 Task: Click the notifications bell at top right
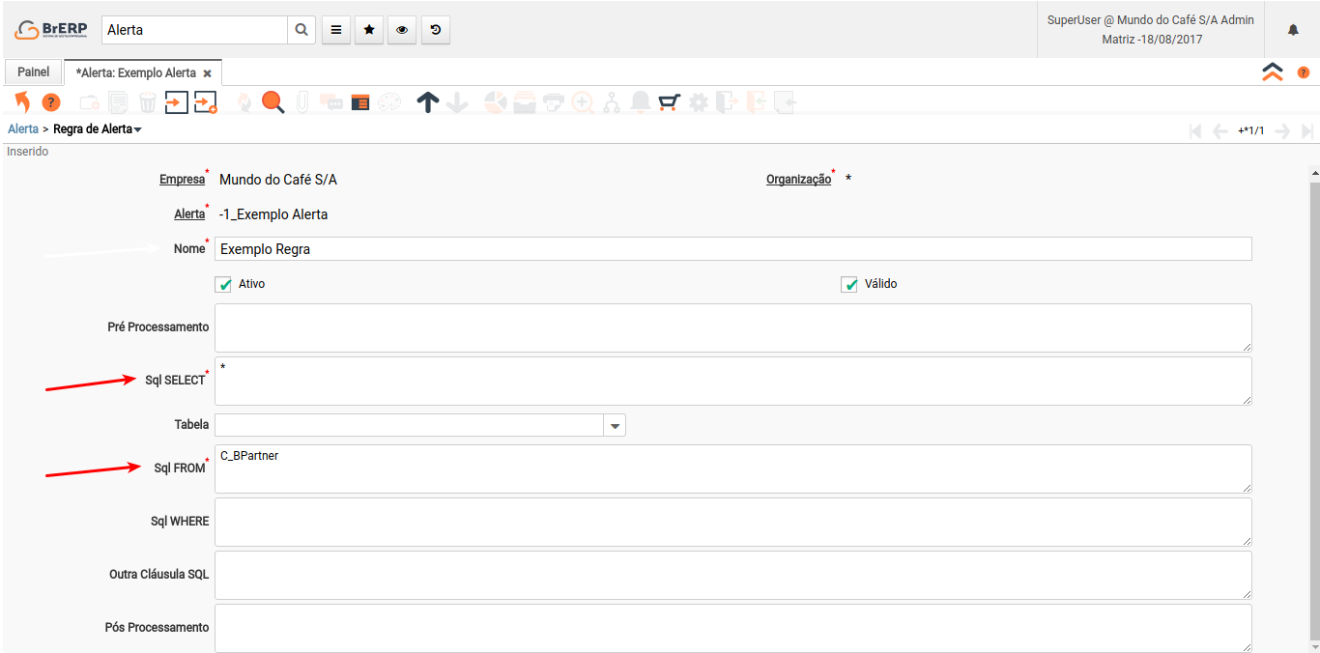(1293, 30)
